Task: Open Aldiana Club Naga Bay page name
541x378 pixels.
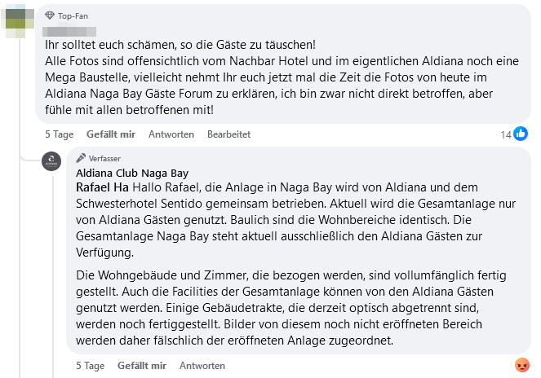Action: pyautogui.click(x=132, y=173)
